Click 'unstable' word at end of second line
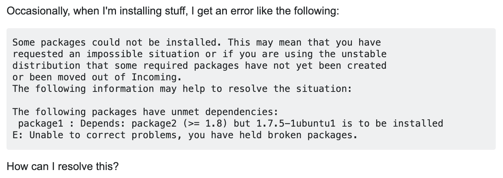This screenshot has height=178, width=503. (364, 54)
